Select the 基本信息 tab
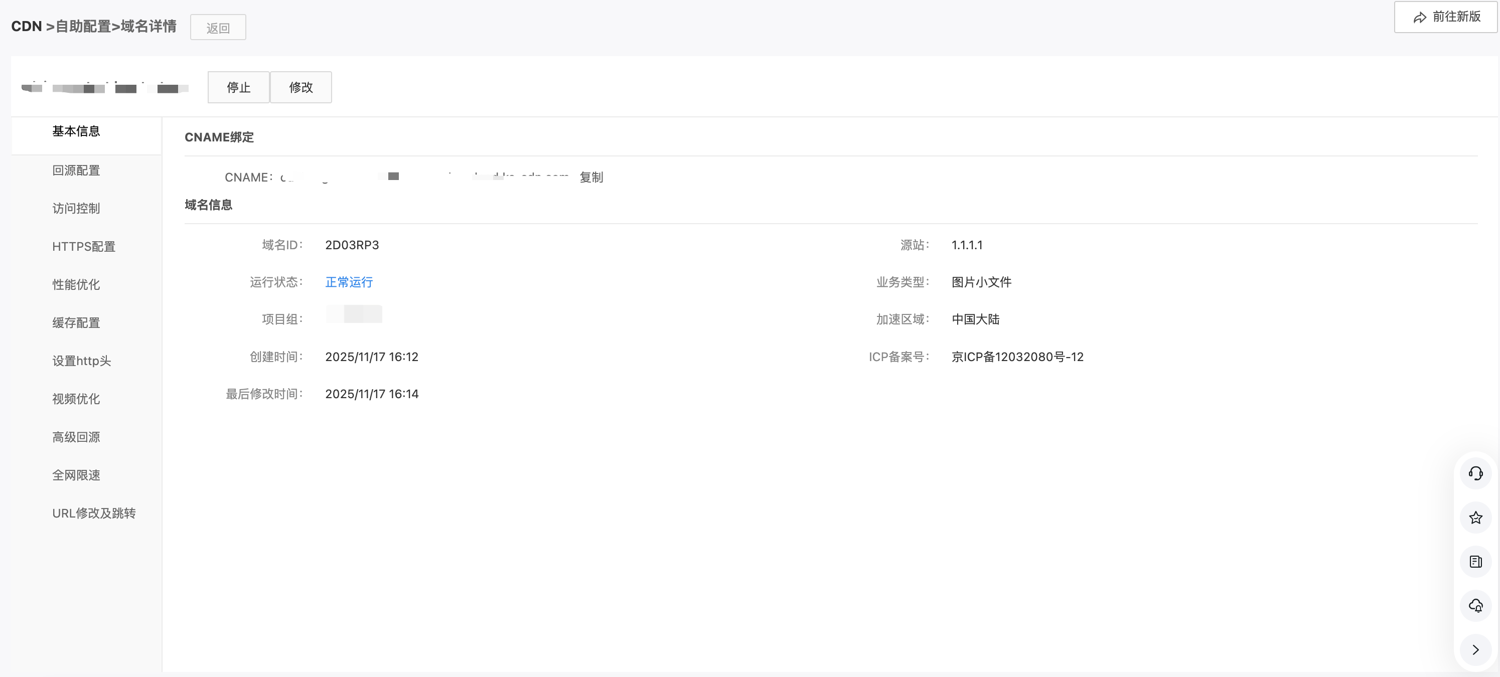Screen dimensions: 1500x677 [x=76, y=131]
